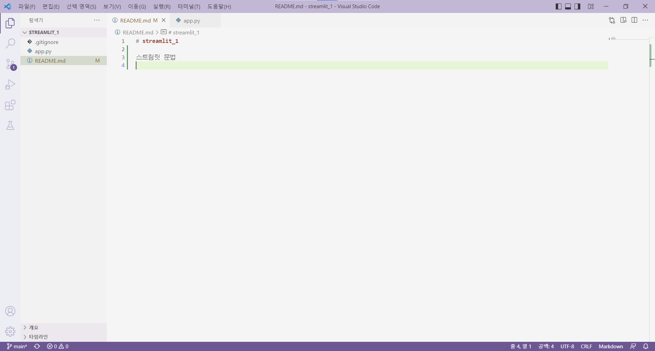Open the Accounts menu icon

[10, 311]
